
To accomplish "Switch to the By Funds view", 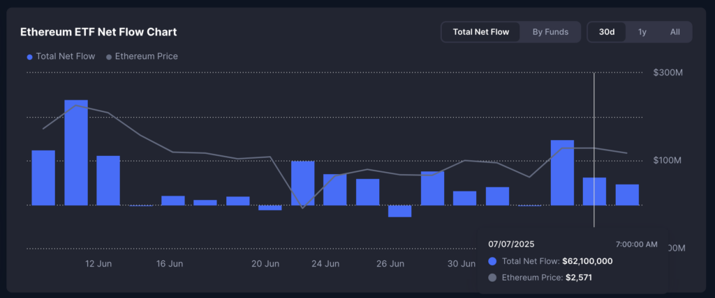I will click(x=550, y=32).
